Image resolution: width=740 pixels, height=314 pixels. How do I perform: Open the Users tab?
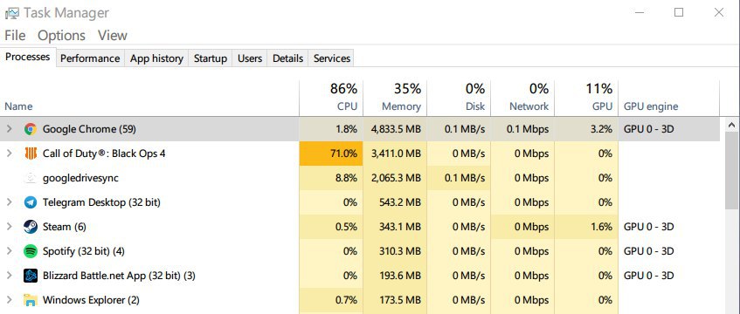(250, 58)
